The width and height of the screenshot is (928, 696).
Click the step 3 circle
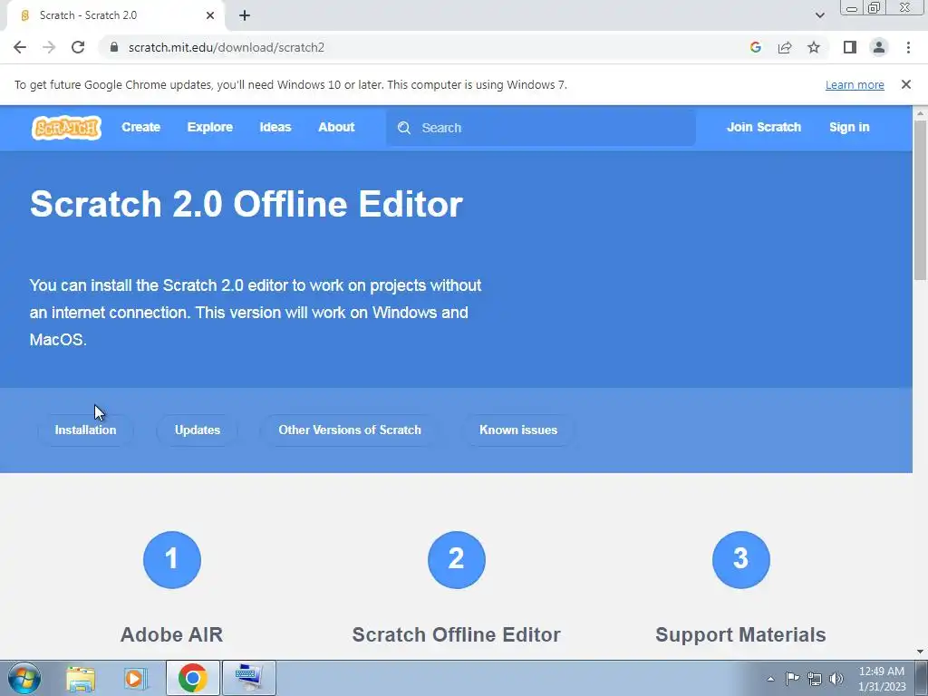click(x=741, y=560)
